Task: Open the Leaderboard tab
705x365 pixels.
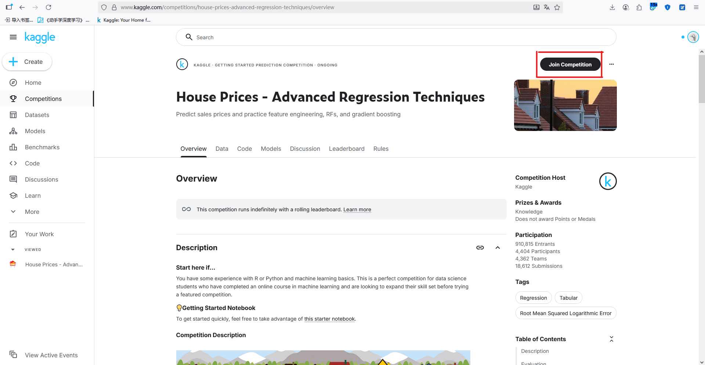Action: pos(347,149)
